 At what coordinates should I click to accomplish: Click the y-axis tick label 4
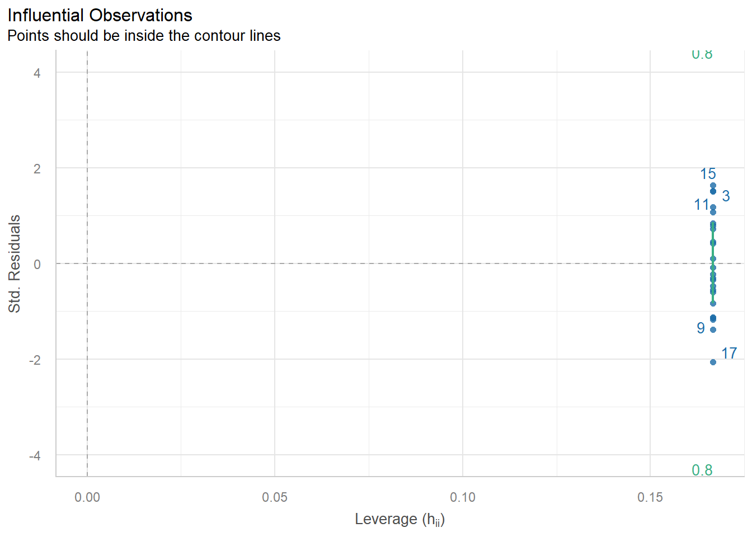tap(37, 73)
